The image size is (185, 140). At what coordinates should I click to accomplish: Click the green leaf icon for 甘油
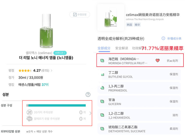point(102,102)
